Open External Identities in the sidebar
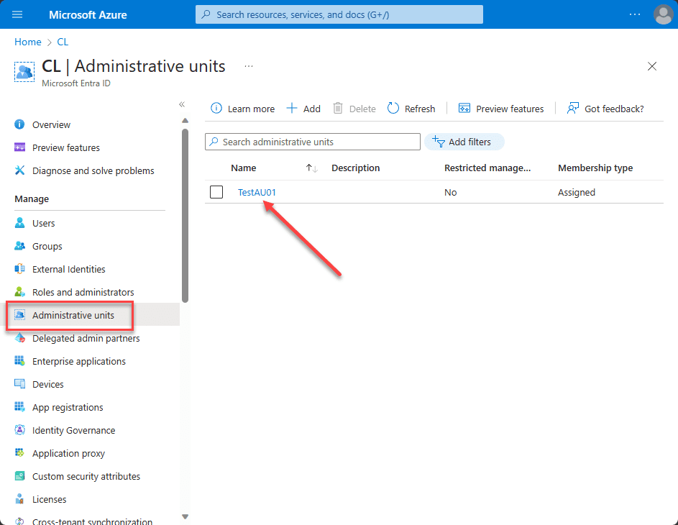The height and width of the screenshot is (525, 678). coord(69,270)
